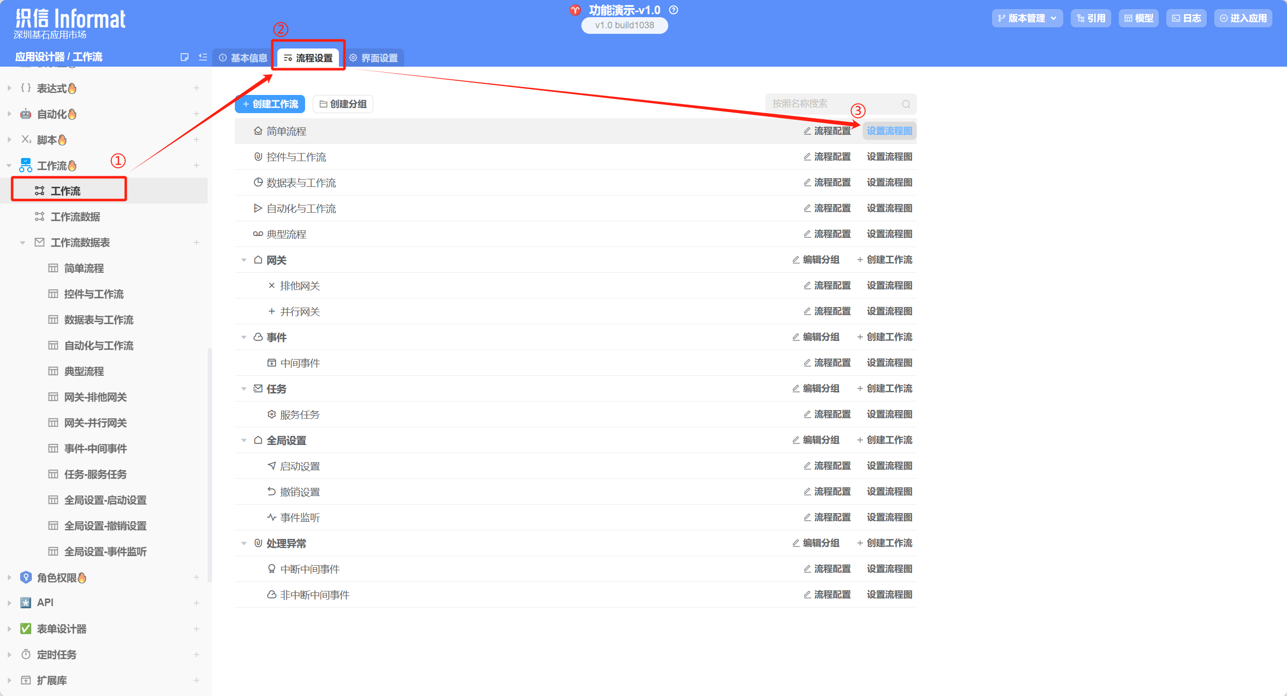Click the help question mark beside app title
The height and width of the screenshot is (696, 1287).
coord(673,10)
